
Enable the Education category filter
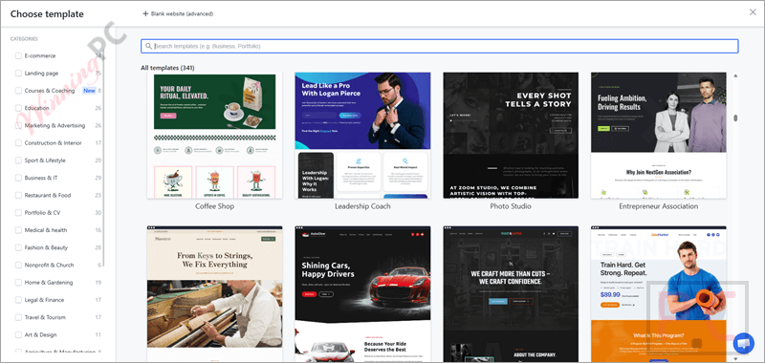18,108
